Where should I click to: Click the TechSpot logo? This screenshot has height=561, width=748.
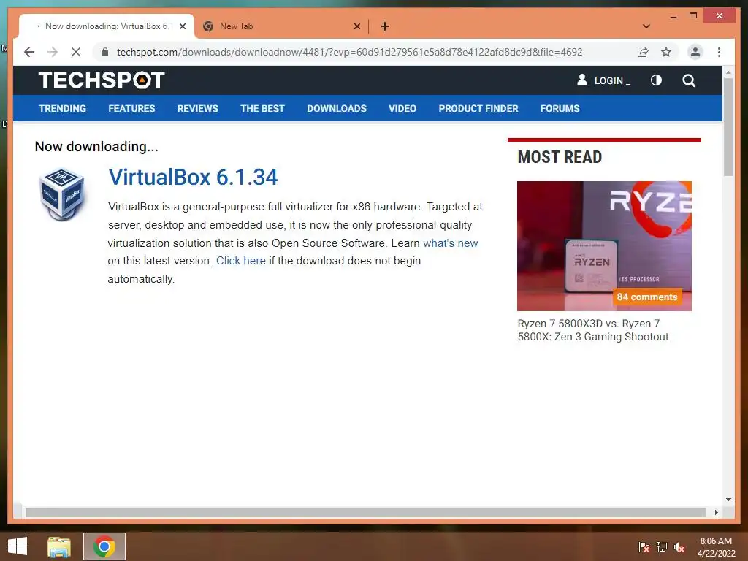pyautogui.click(x=102, y=80)
